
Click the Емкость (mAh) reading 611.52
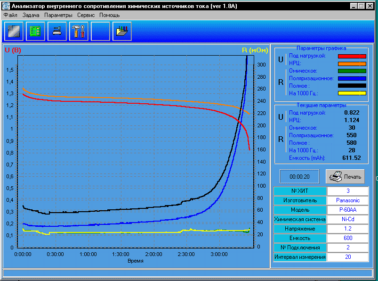click(352, 158)
